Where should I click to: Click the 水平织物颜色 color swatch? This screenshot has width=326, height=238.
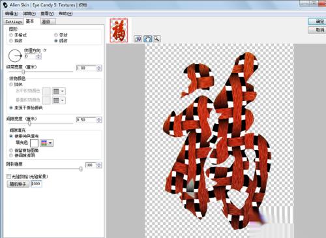point(46,91)
